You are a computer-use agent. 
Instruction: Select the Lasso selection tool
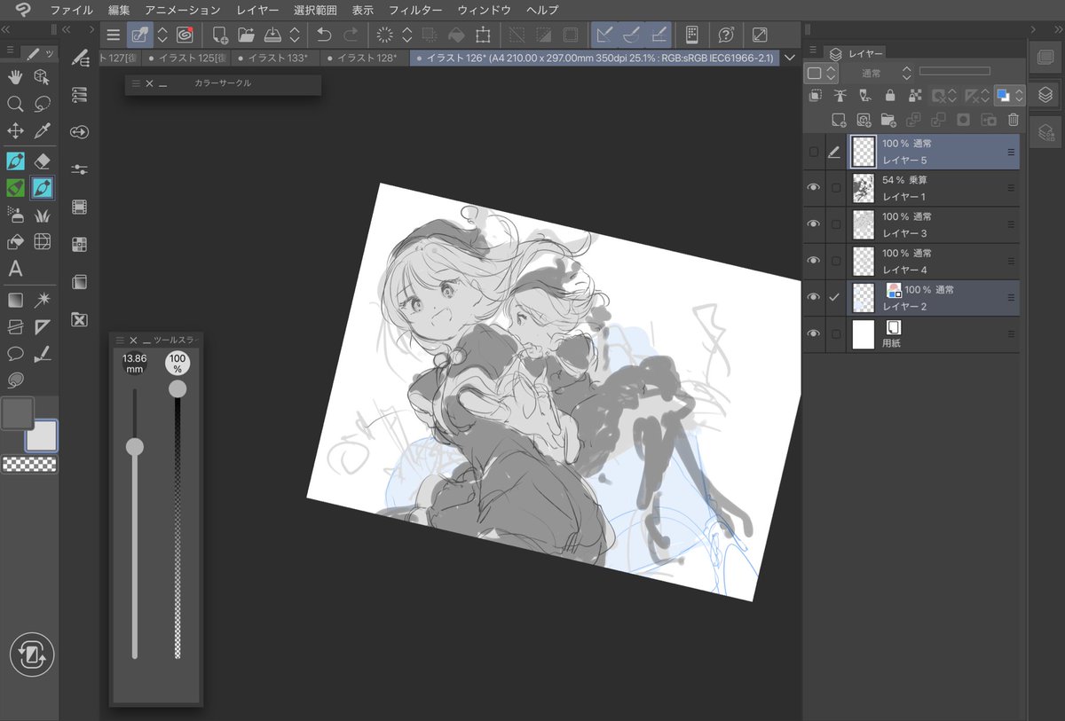[x=42, y=104]
